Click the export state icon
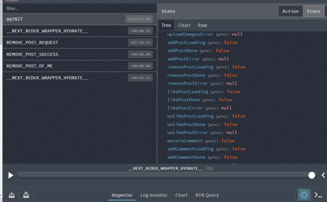The height and width of the screenshot is (202, 327). tap(26, 195)
